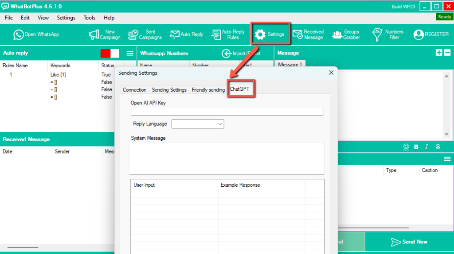
Task: Open Sent Campaigns list
Action: coord(145,35)
